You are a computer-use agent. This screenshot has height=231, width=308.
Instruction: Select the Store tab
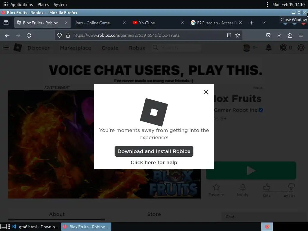(x=154, y=214)
